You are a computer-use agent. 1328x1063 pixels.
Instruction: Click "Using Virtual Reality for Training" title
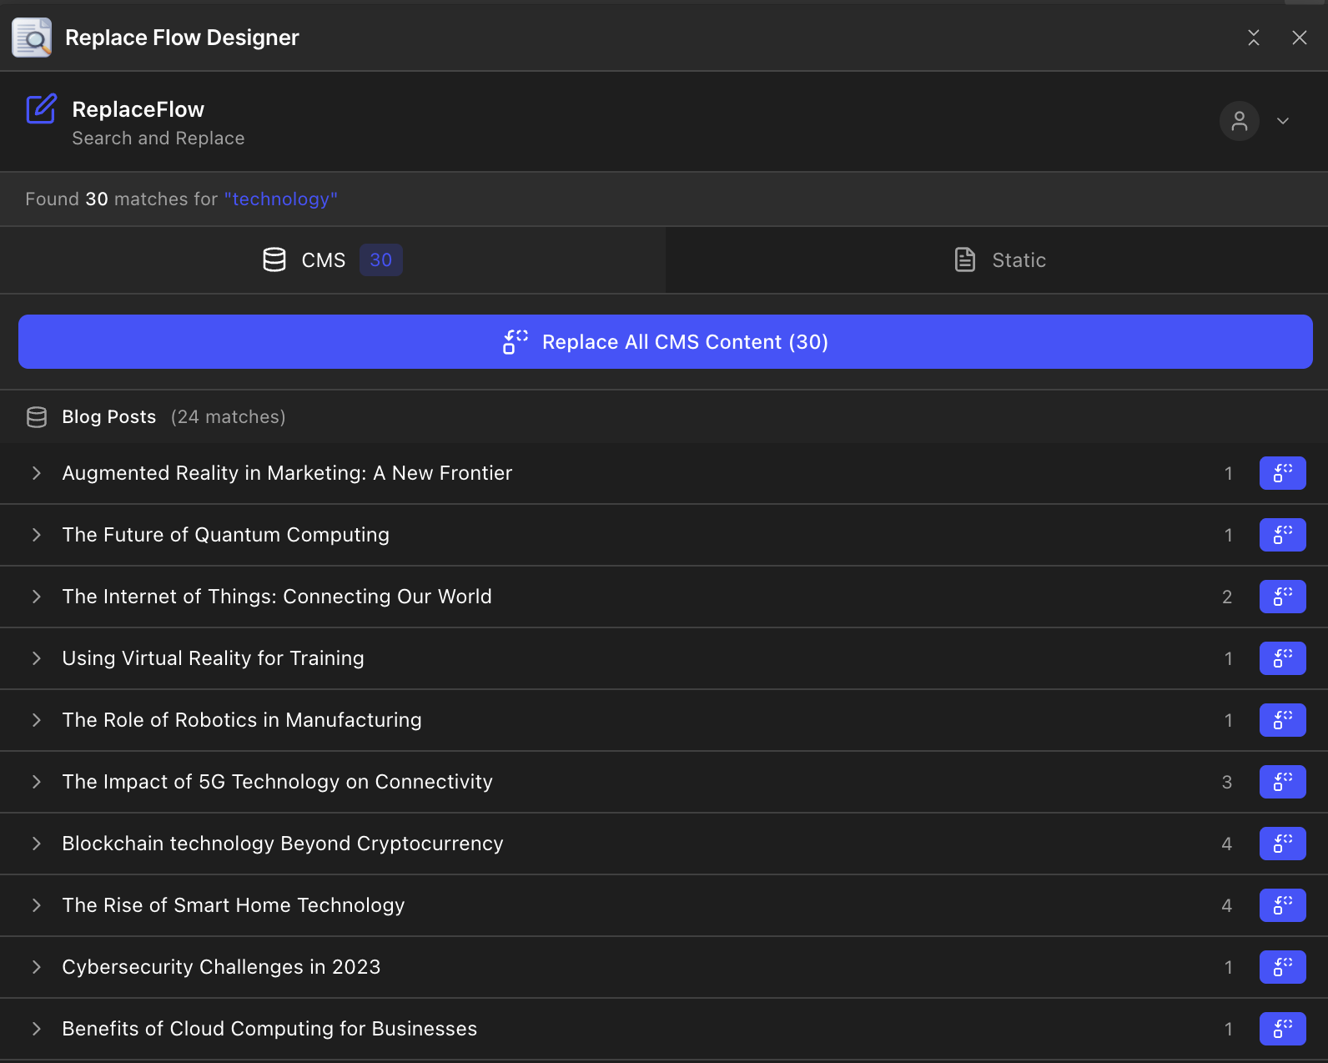point(214,658)
